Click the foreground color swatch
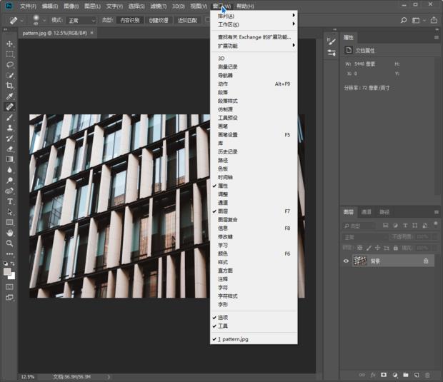Image resolution: width=443 pixels, height=382 pixels. tap(8, 272)
